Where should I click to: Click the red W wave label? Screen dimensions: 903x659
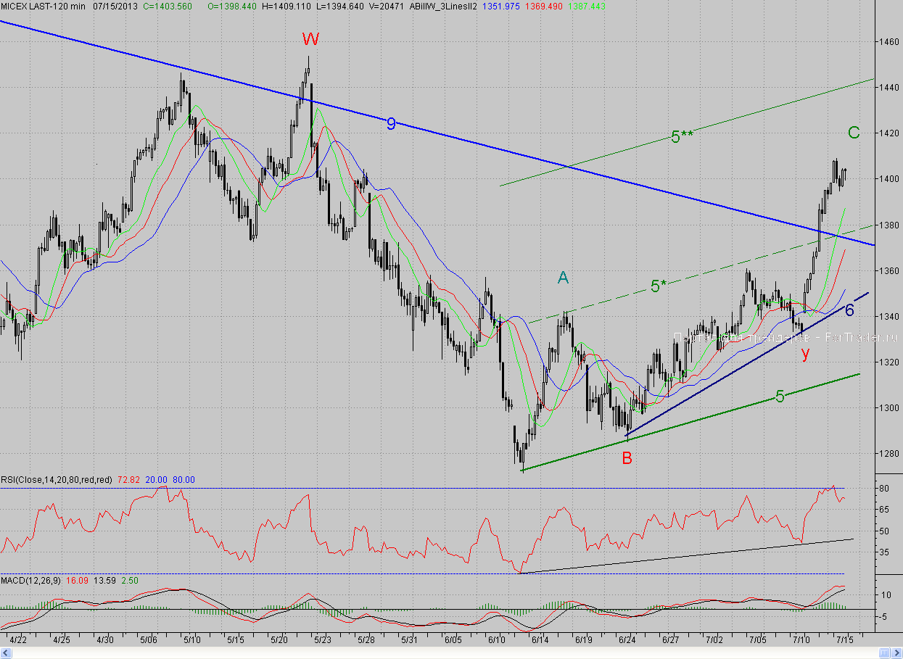click(311, 39)
